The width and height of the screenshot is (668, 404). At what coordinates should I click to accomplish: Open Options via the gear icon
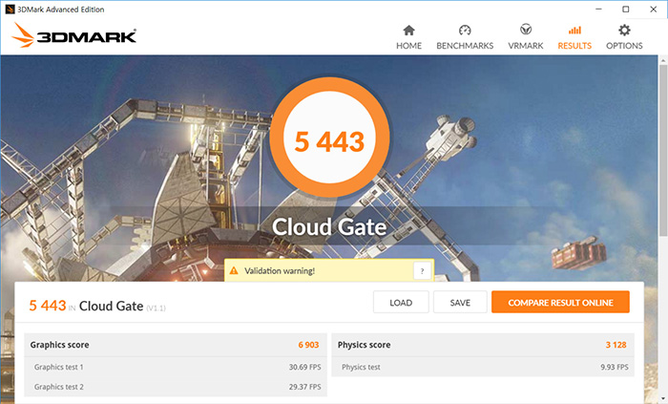point(624,31)
